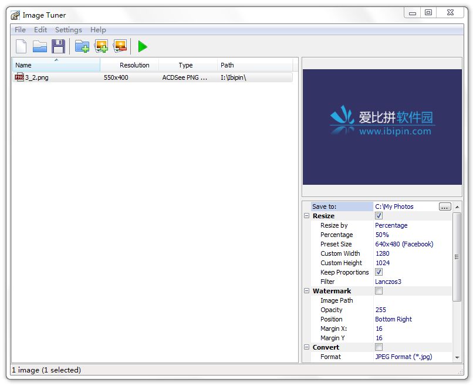Remove images with the picture-minus icon
473x386 pixels.
click(x=120, y=46)
